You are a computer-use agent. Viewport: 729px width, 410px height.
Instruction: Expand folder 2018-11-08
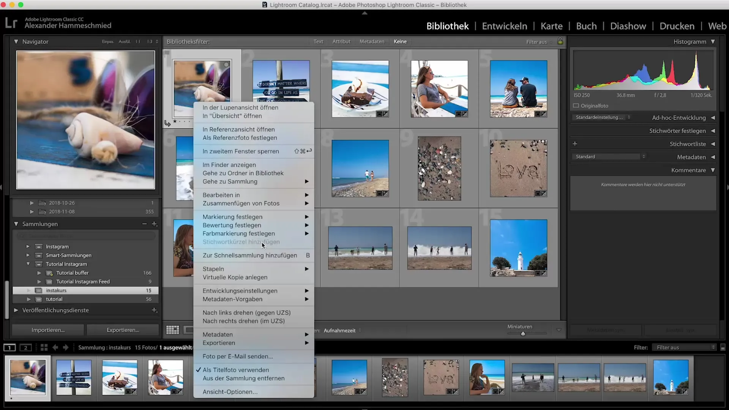tap(32, 212)
